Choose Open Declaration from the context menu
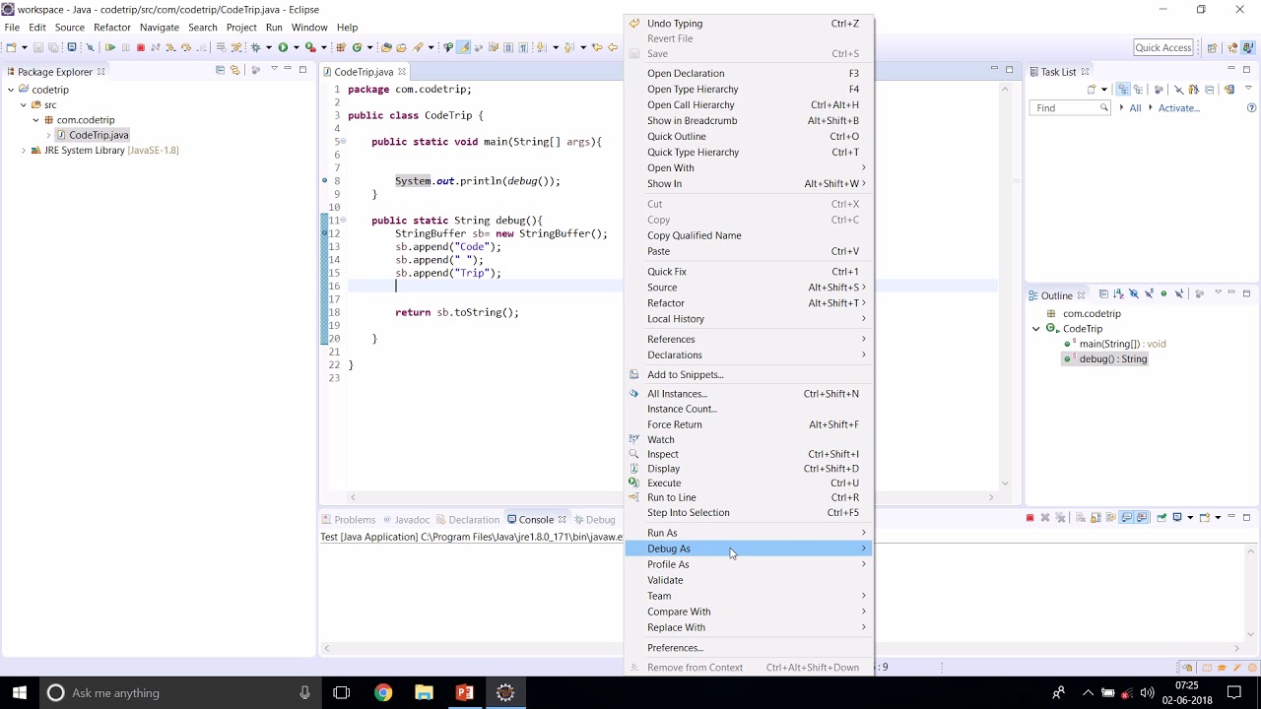 coord(749,73)
